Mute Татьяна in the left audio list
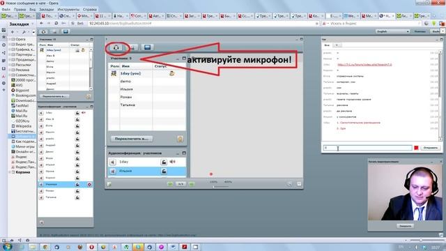This screenshot has width=446, height=251. (41, 197)
